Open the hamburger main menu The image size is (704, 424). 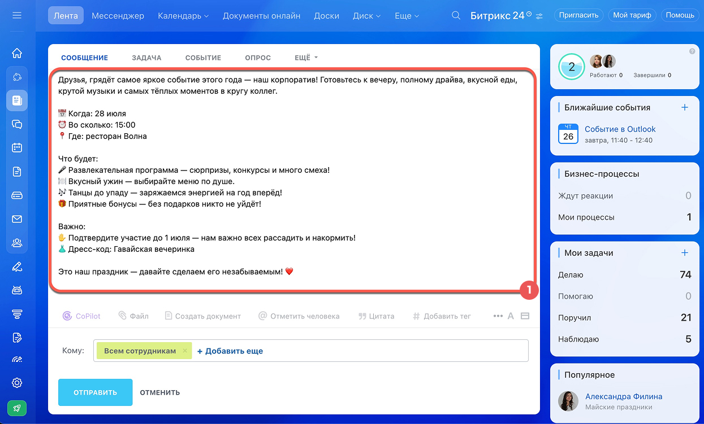[x=17, y=15]
